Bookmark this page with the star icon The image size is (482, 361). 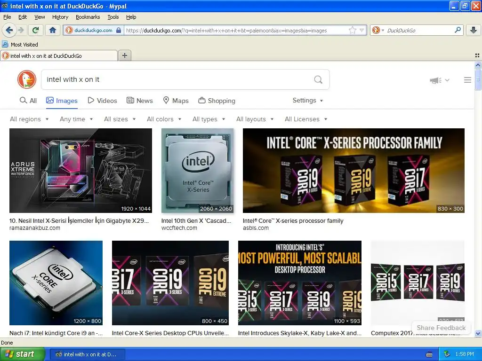(352, 30)
